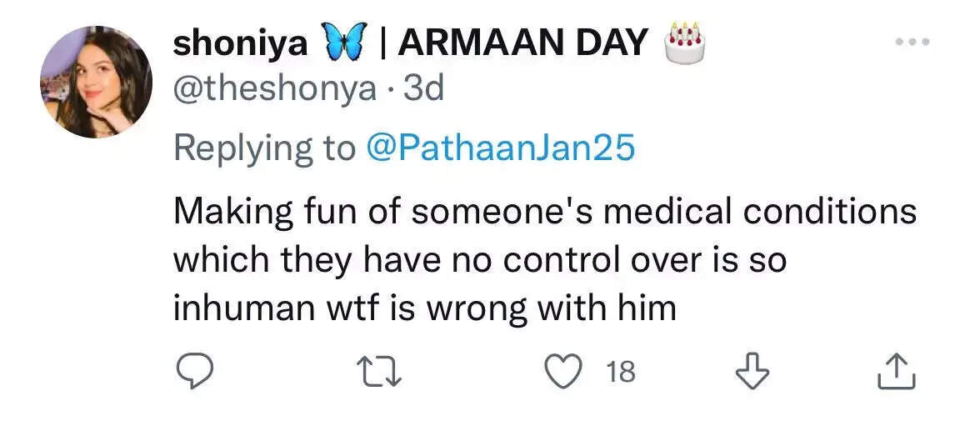Click the blue butterfly emoji in the name
Image resolution: width=975 pixels, height=436 pixels.
click(342, 43)
